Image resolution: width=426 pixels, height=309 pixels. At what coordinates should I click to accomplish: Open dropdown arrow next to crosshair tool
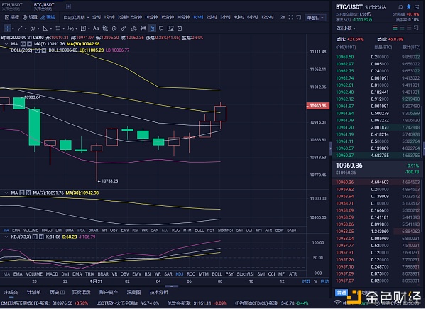point(13,28)
